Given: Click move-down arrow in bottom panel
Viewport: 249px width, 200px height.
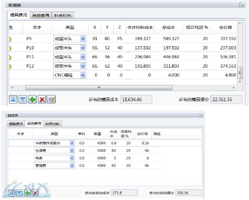Looking at the screenshot, I should click(19, 193).
